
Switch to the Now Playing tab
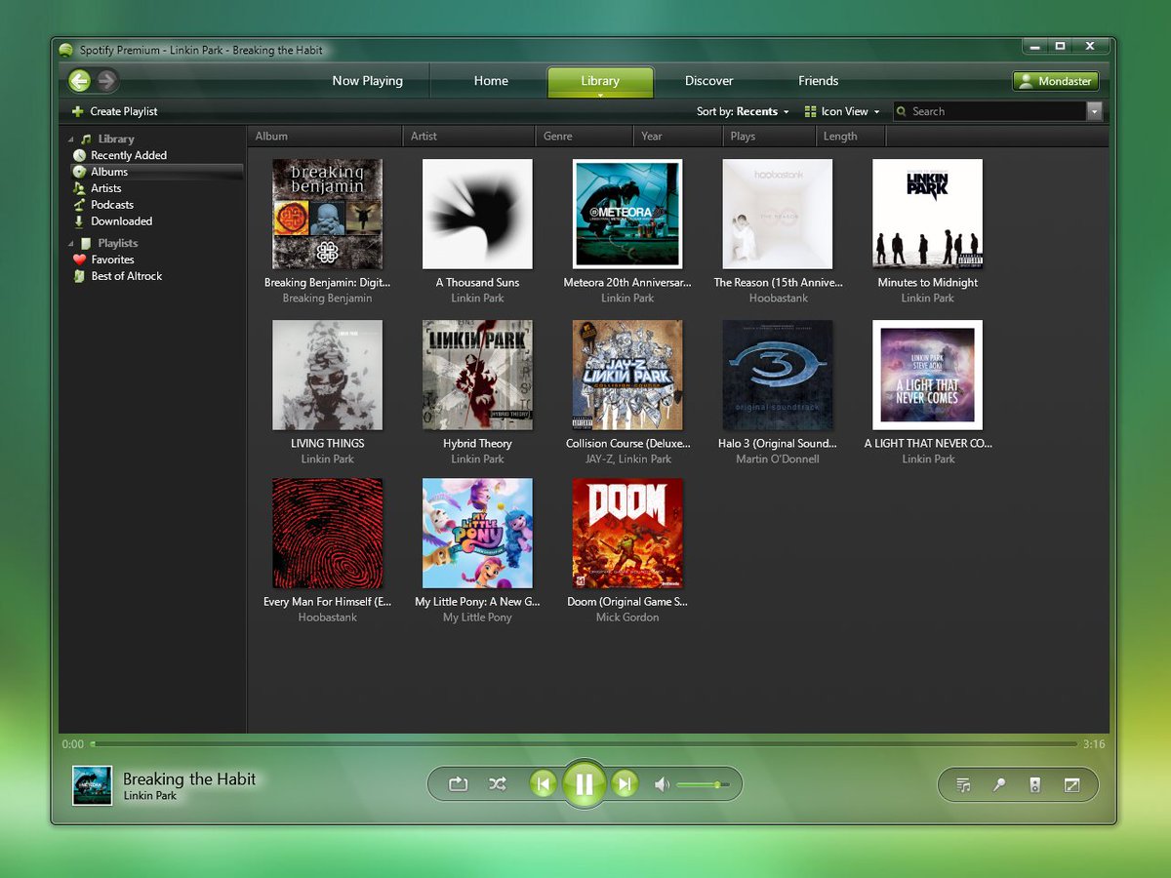coord(367,81)
